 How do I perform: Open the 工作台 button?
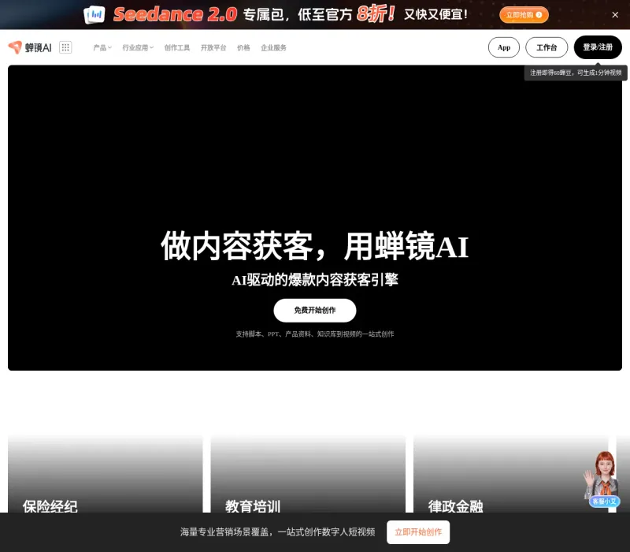[x=547, y=47]
